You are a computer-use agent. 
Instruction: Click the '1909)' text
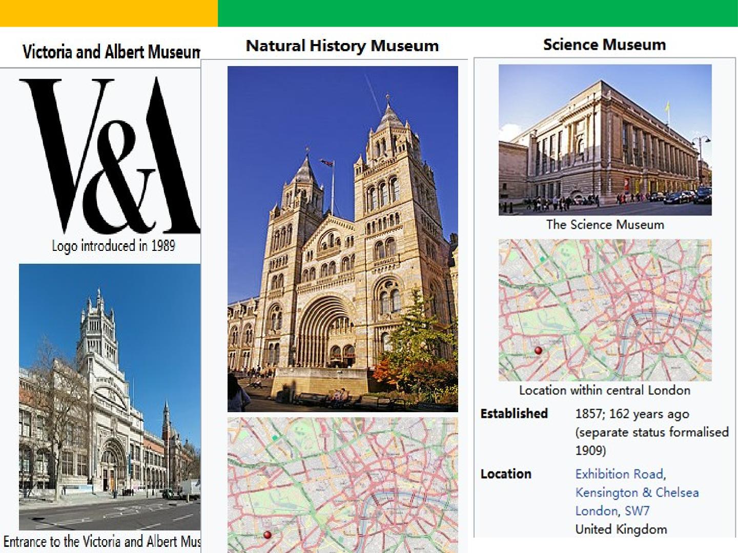click(590, 451)
